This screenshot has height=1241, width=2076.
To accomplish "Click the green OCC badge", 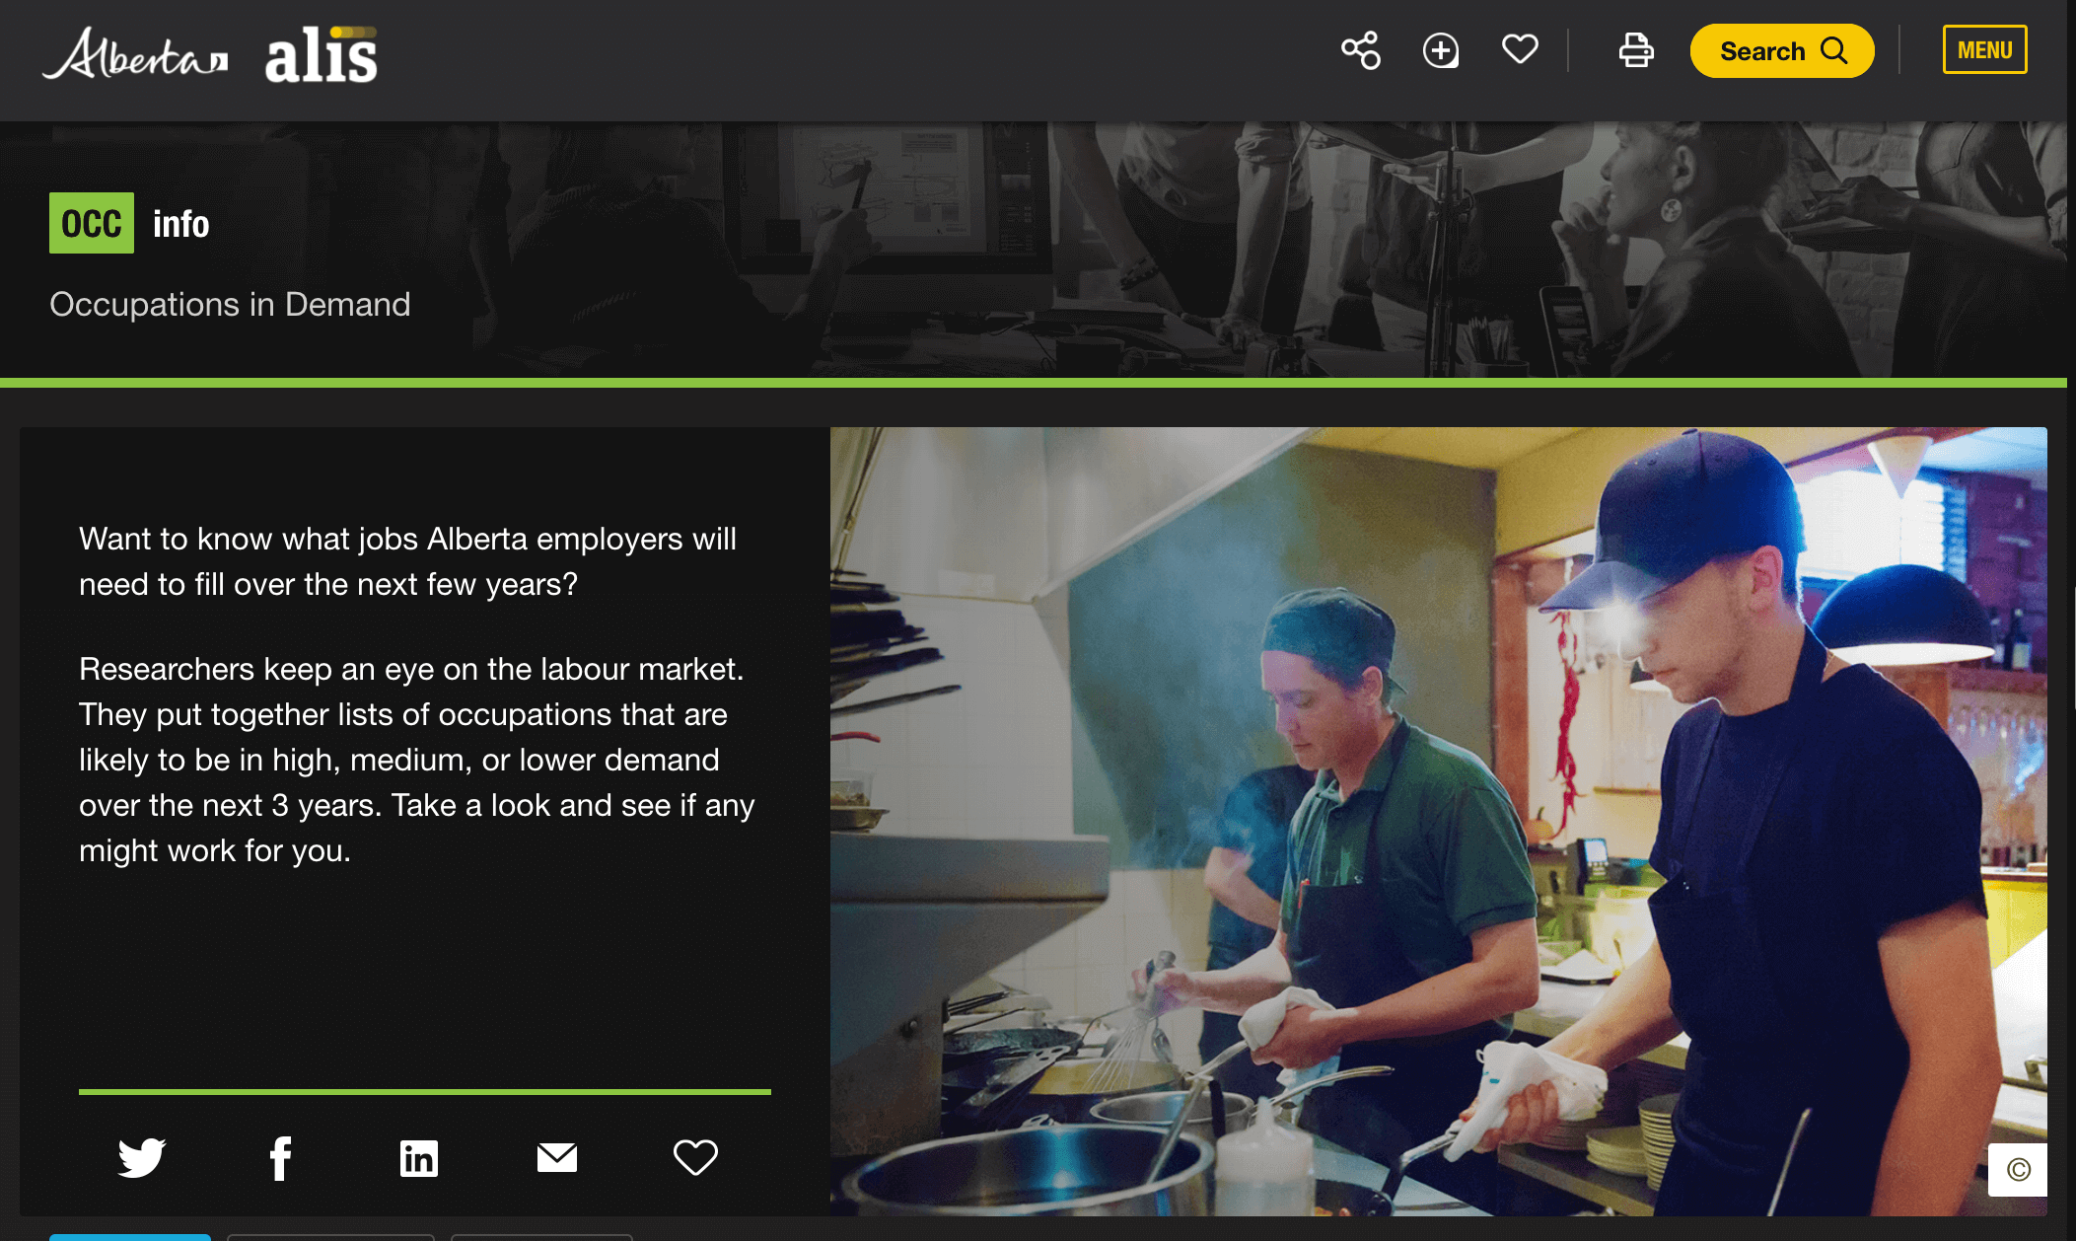I will click(92, 224).
